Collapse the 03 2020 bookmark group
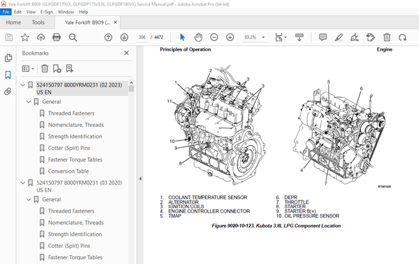Screen dimensions: 419x264 [23, 183]
